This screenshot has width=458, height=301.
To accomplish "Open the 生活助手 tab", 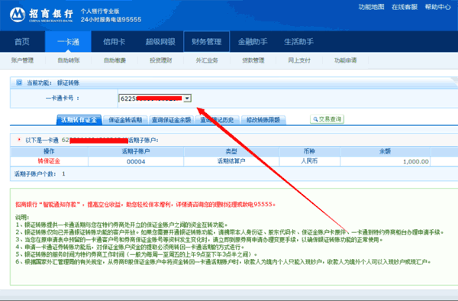I will click(x=298, y=42).
